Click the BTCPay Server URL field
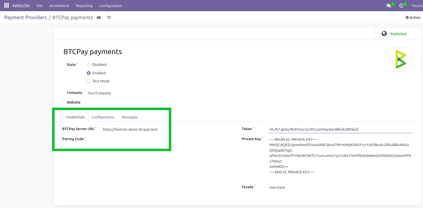Screen dimensions: 423x208 pyautogui.click(x=130, y=129)
